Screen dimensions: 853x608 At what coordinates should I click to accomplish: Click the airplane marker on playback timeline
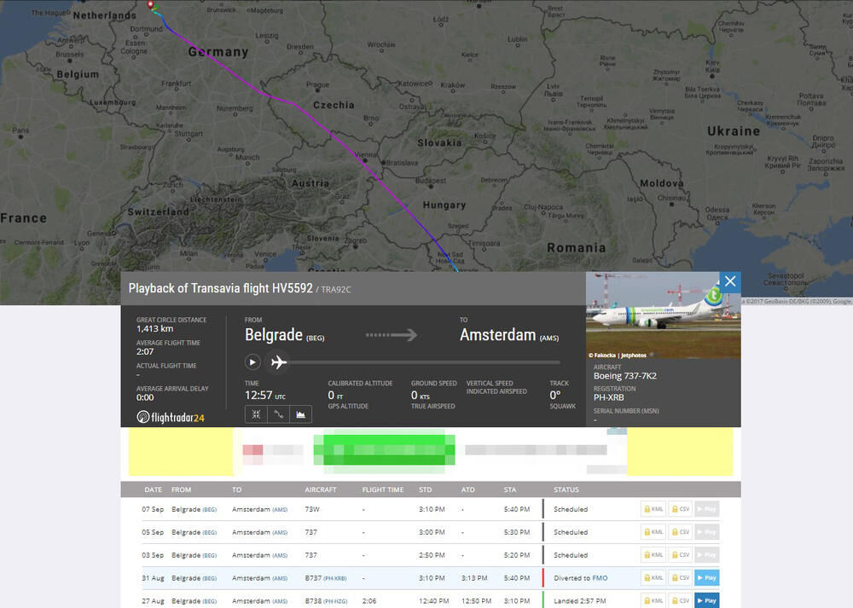coord(278,362)
